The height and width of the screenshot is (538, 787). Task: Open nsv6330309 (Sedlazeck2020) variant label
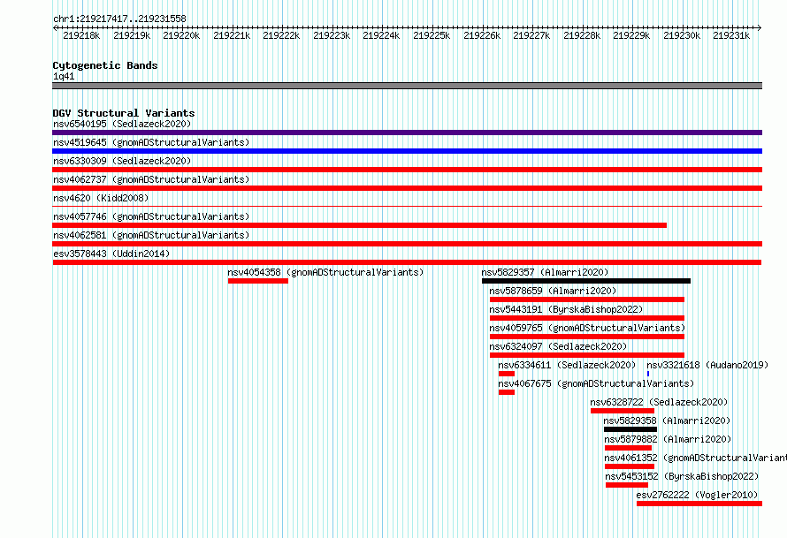click(x=122, y=161)
